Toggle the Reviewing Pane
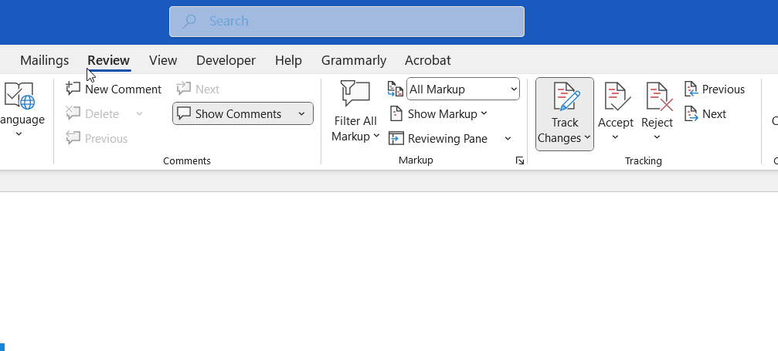Image resolution: width=778 pixels, height=351 pixels. [439, 139]
